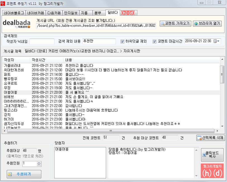Toggle 코멘트 마감시간 checkbox

tap(154, 41)
